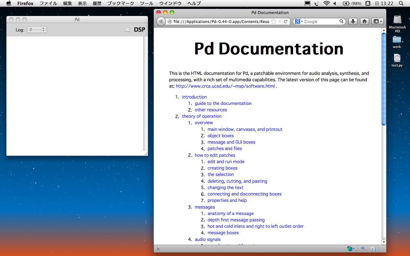Open the 'object boxes' link
Viewport: 410px width, 256px height.
coord(221,136)
